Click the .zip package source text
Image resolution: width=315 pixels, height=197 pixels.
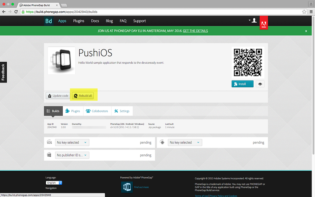pyautogui.click(x=155, y=127)
